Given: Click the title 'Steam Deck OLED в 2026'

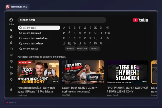Looking at the screenshot, I should tap(80, 88).
